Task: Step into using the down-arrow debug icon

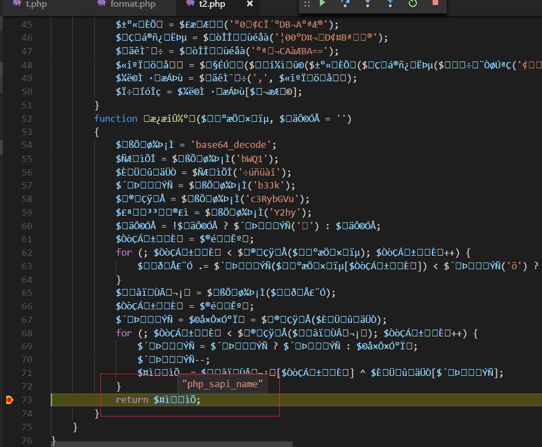Action: click(368, 3)
